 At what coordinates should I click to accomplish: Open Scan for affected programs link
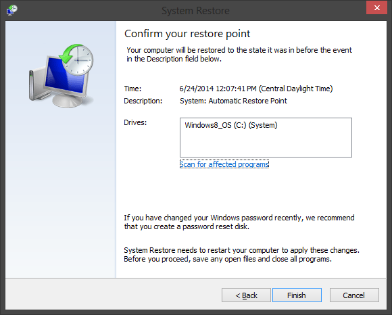pos(224,164)
